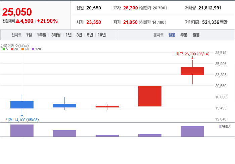Image resolution: width=235 pixels, height=164 pixels.
Task: Click the 최저 14,100 low price marker
Action: [x=22, y=119]
